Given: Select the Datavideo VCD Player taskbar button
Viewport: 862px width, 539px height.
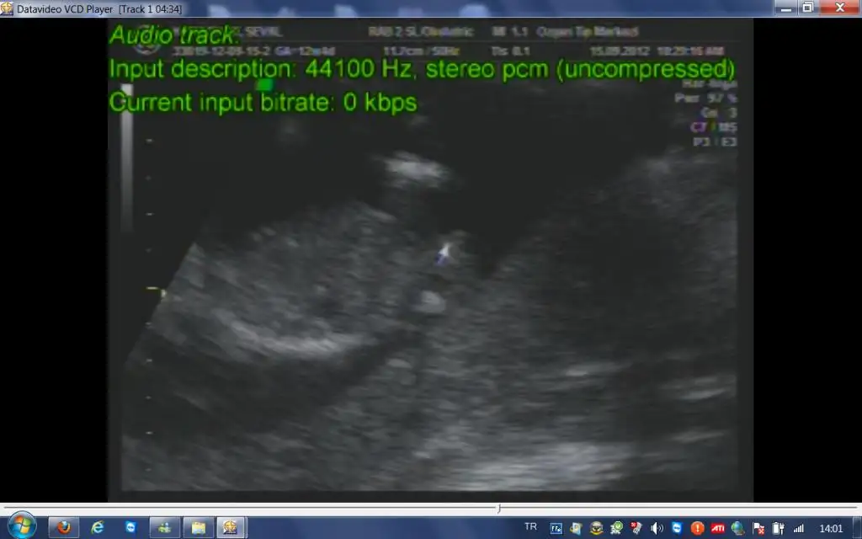Looking at the screenshot, I should [230, 528].
